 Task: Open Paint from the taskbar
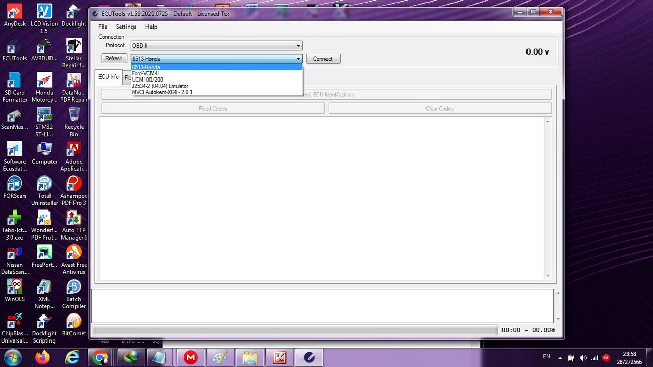pyautogui.click(x=221, y=358)
